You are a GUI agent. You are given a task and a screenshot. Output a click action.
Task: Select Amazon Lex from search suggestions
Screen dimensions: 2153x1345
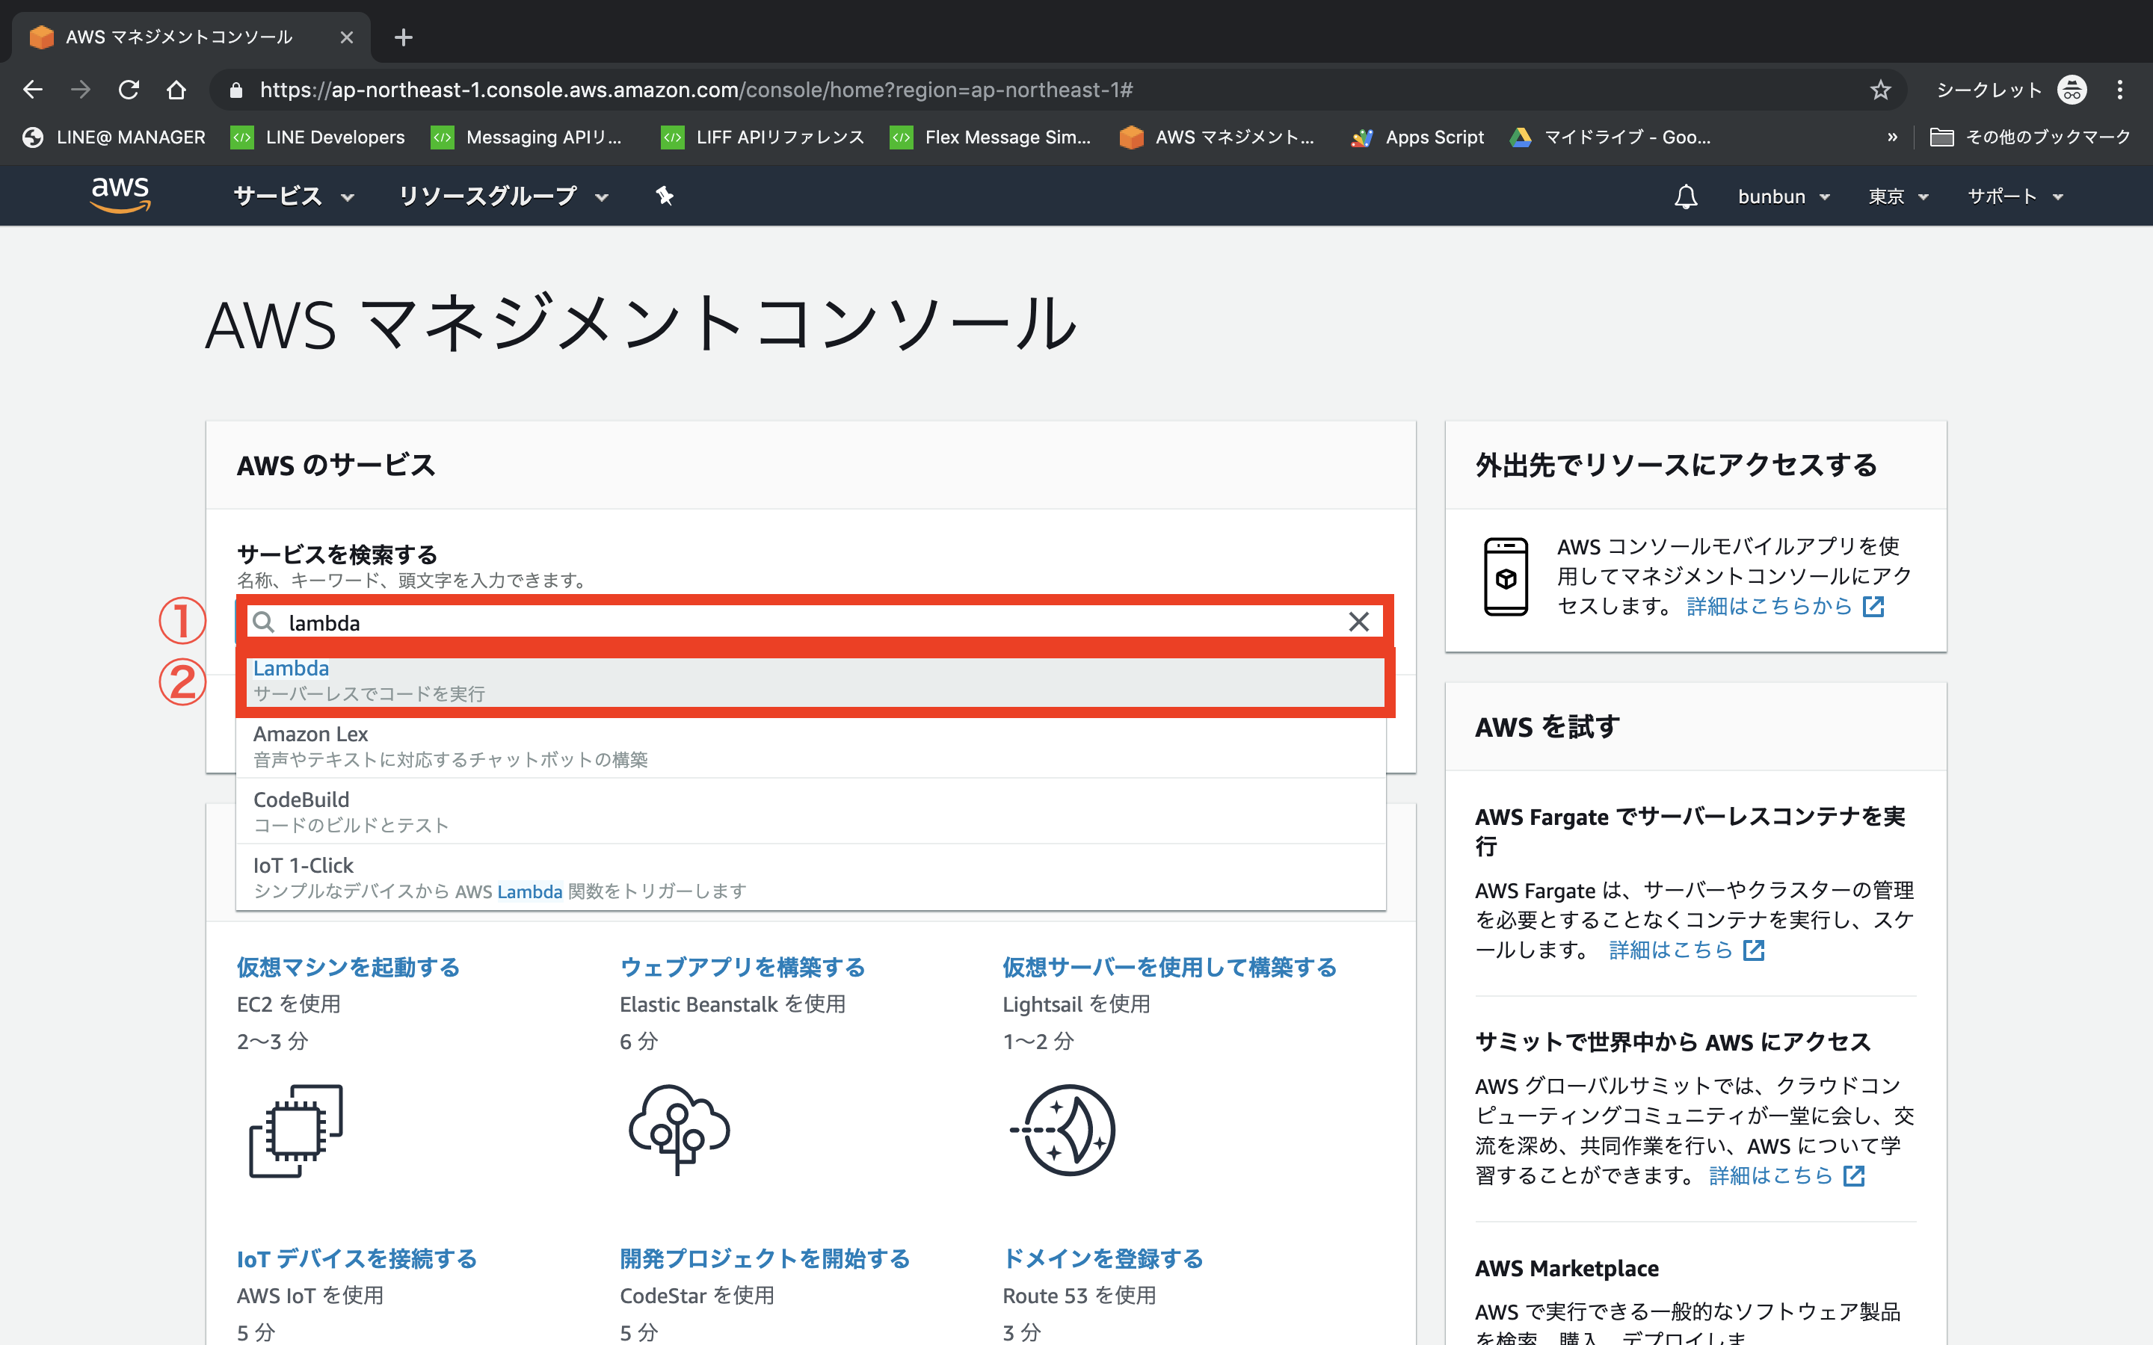click(x=810, y=746)
